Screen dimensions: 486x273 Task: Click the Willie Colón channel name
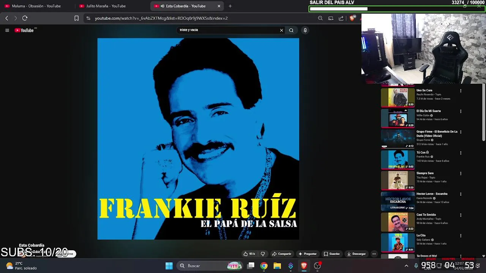pyautogui.click(x=423, y=115)
